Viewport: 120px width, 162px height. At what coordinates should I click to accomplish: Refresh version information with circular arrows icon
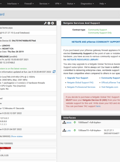point(54,72)
